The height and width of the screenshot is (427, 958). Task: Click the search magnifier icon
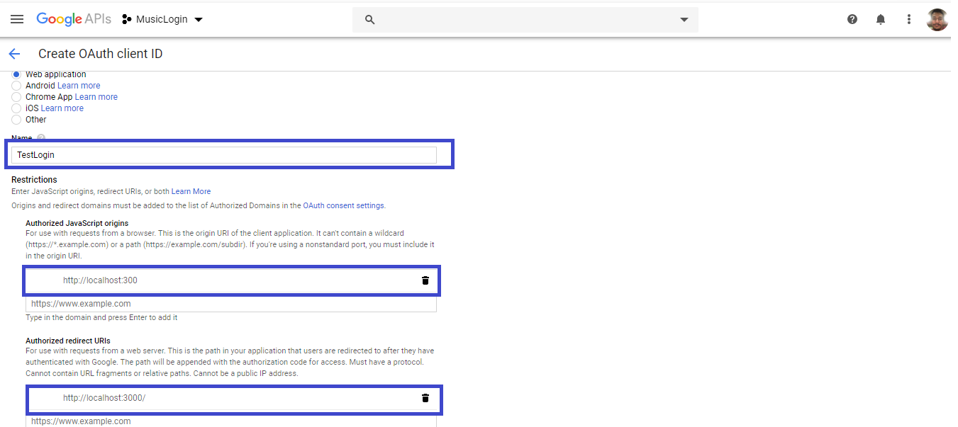pyautogui.click(x=369, y=20)
